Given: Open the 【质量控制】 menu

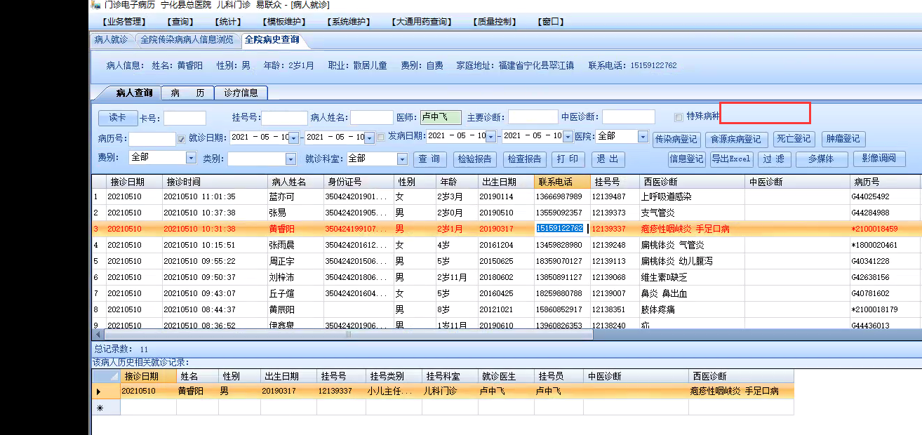Looking at the screenshot, I should coord(495,22).
